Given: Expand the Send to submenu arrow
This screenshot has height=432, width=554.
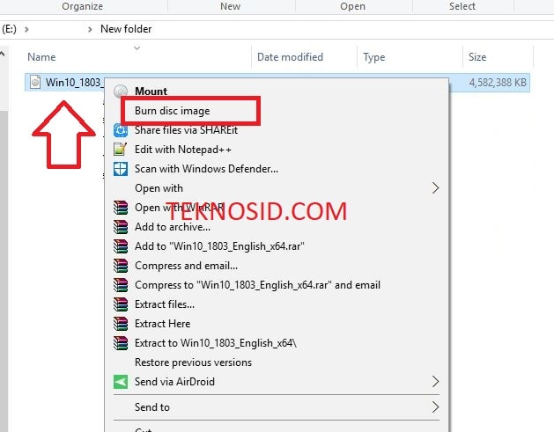Looking at the screenshot, I should point(435,407).
